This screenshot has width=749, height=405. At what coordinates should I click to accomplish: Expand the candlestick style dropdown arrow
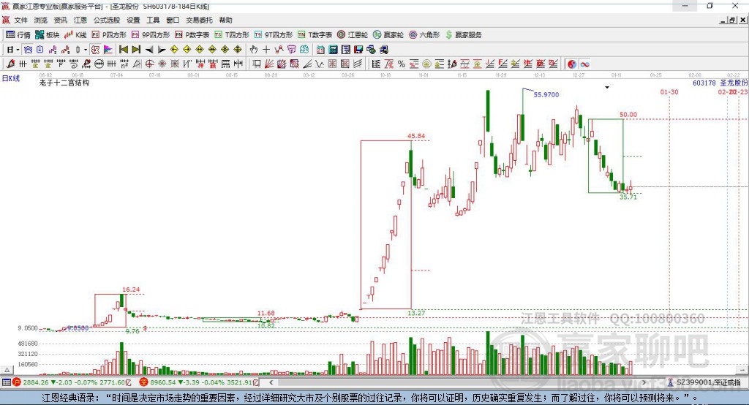[86, 50]
